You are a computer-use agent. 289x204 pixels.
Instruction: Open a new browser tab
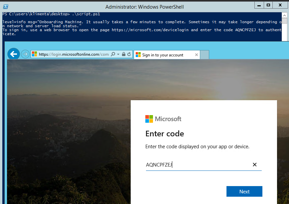205,55
